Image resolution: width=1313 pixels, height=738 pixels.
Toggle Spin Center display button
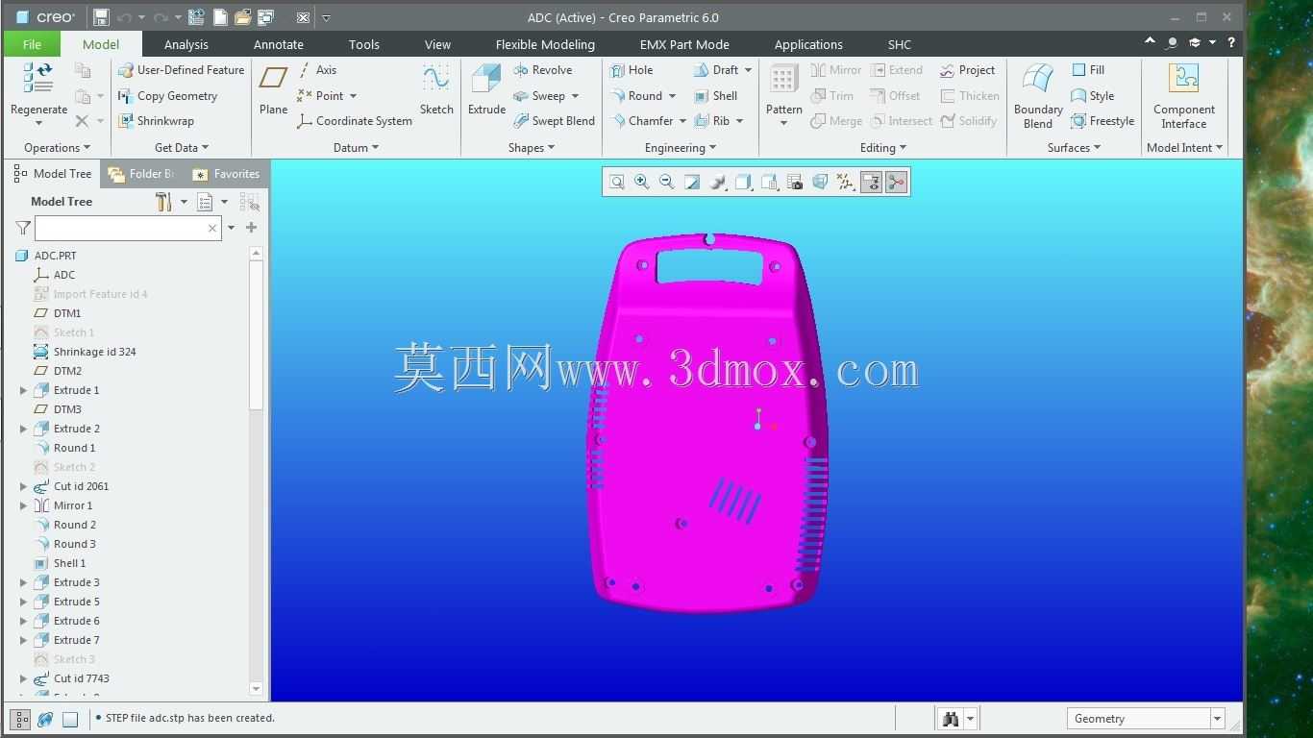pos(896,182)
